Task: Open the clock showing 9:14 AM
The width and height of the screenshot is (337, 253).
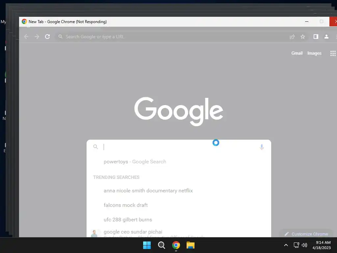Action: (322, 245)
